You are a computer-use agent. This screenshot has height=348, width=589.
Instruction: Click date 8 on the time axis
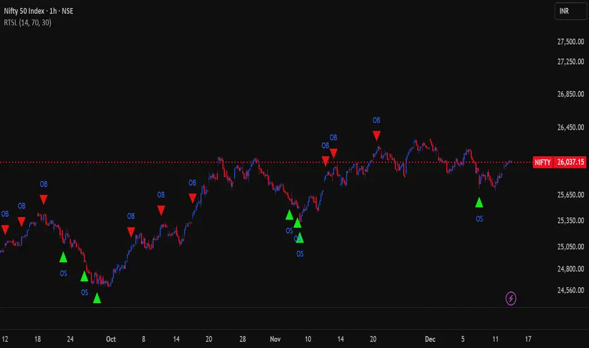(143, 339)
